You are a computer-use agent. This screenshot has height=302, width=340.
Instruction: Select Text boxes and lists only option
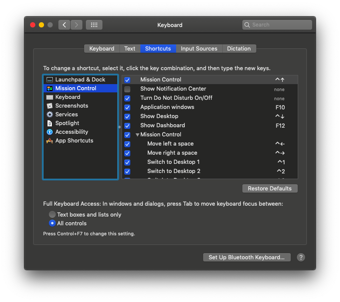52,214
